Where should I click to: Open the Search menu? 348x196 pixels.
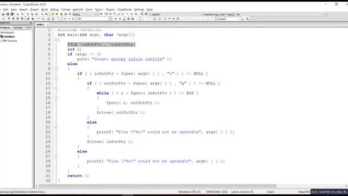(x=23, y=10)
